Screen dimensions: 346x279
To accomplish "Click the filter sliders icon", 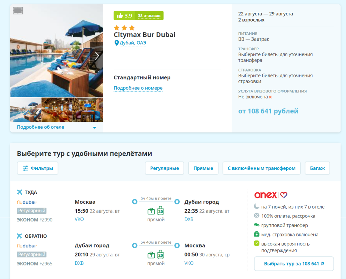I will click(x=25, y=168).
